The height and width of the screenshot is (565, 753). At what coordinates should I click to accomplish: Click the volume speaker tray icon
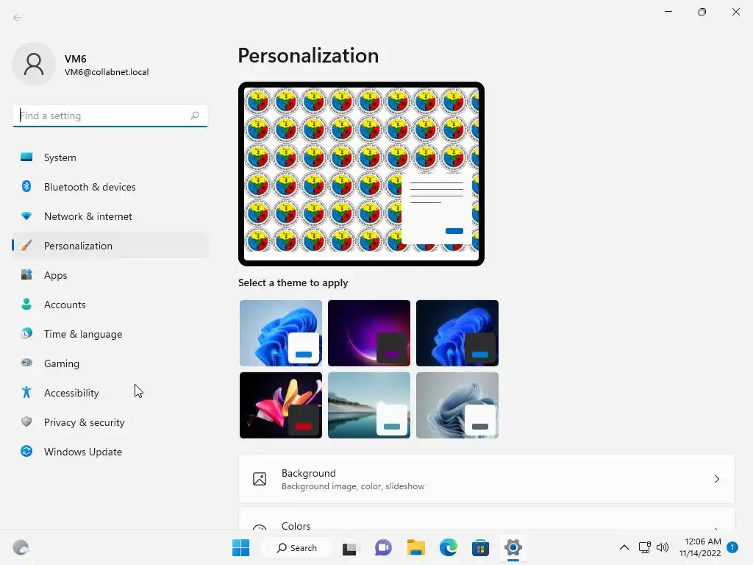pos(663,547)
